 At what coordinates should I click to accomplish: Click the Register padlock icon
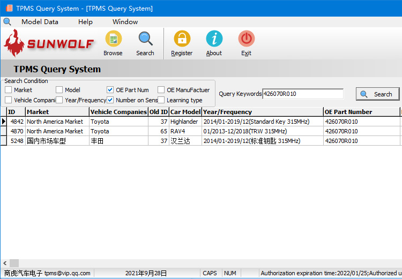tap(182, 40)
